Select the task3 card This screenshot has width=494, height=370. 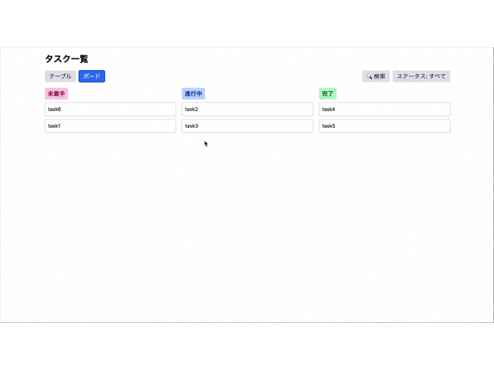pos(247,126)
